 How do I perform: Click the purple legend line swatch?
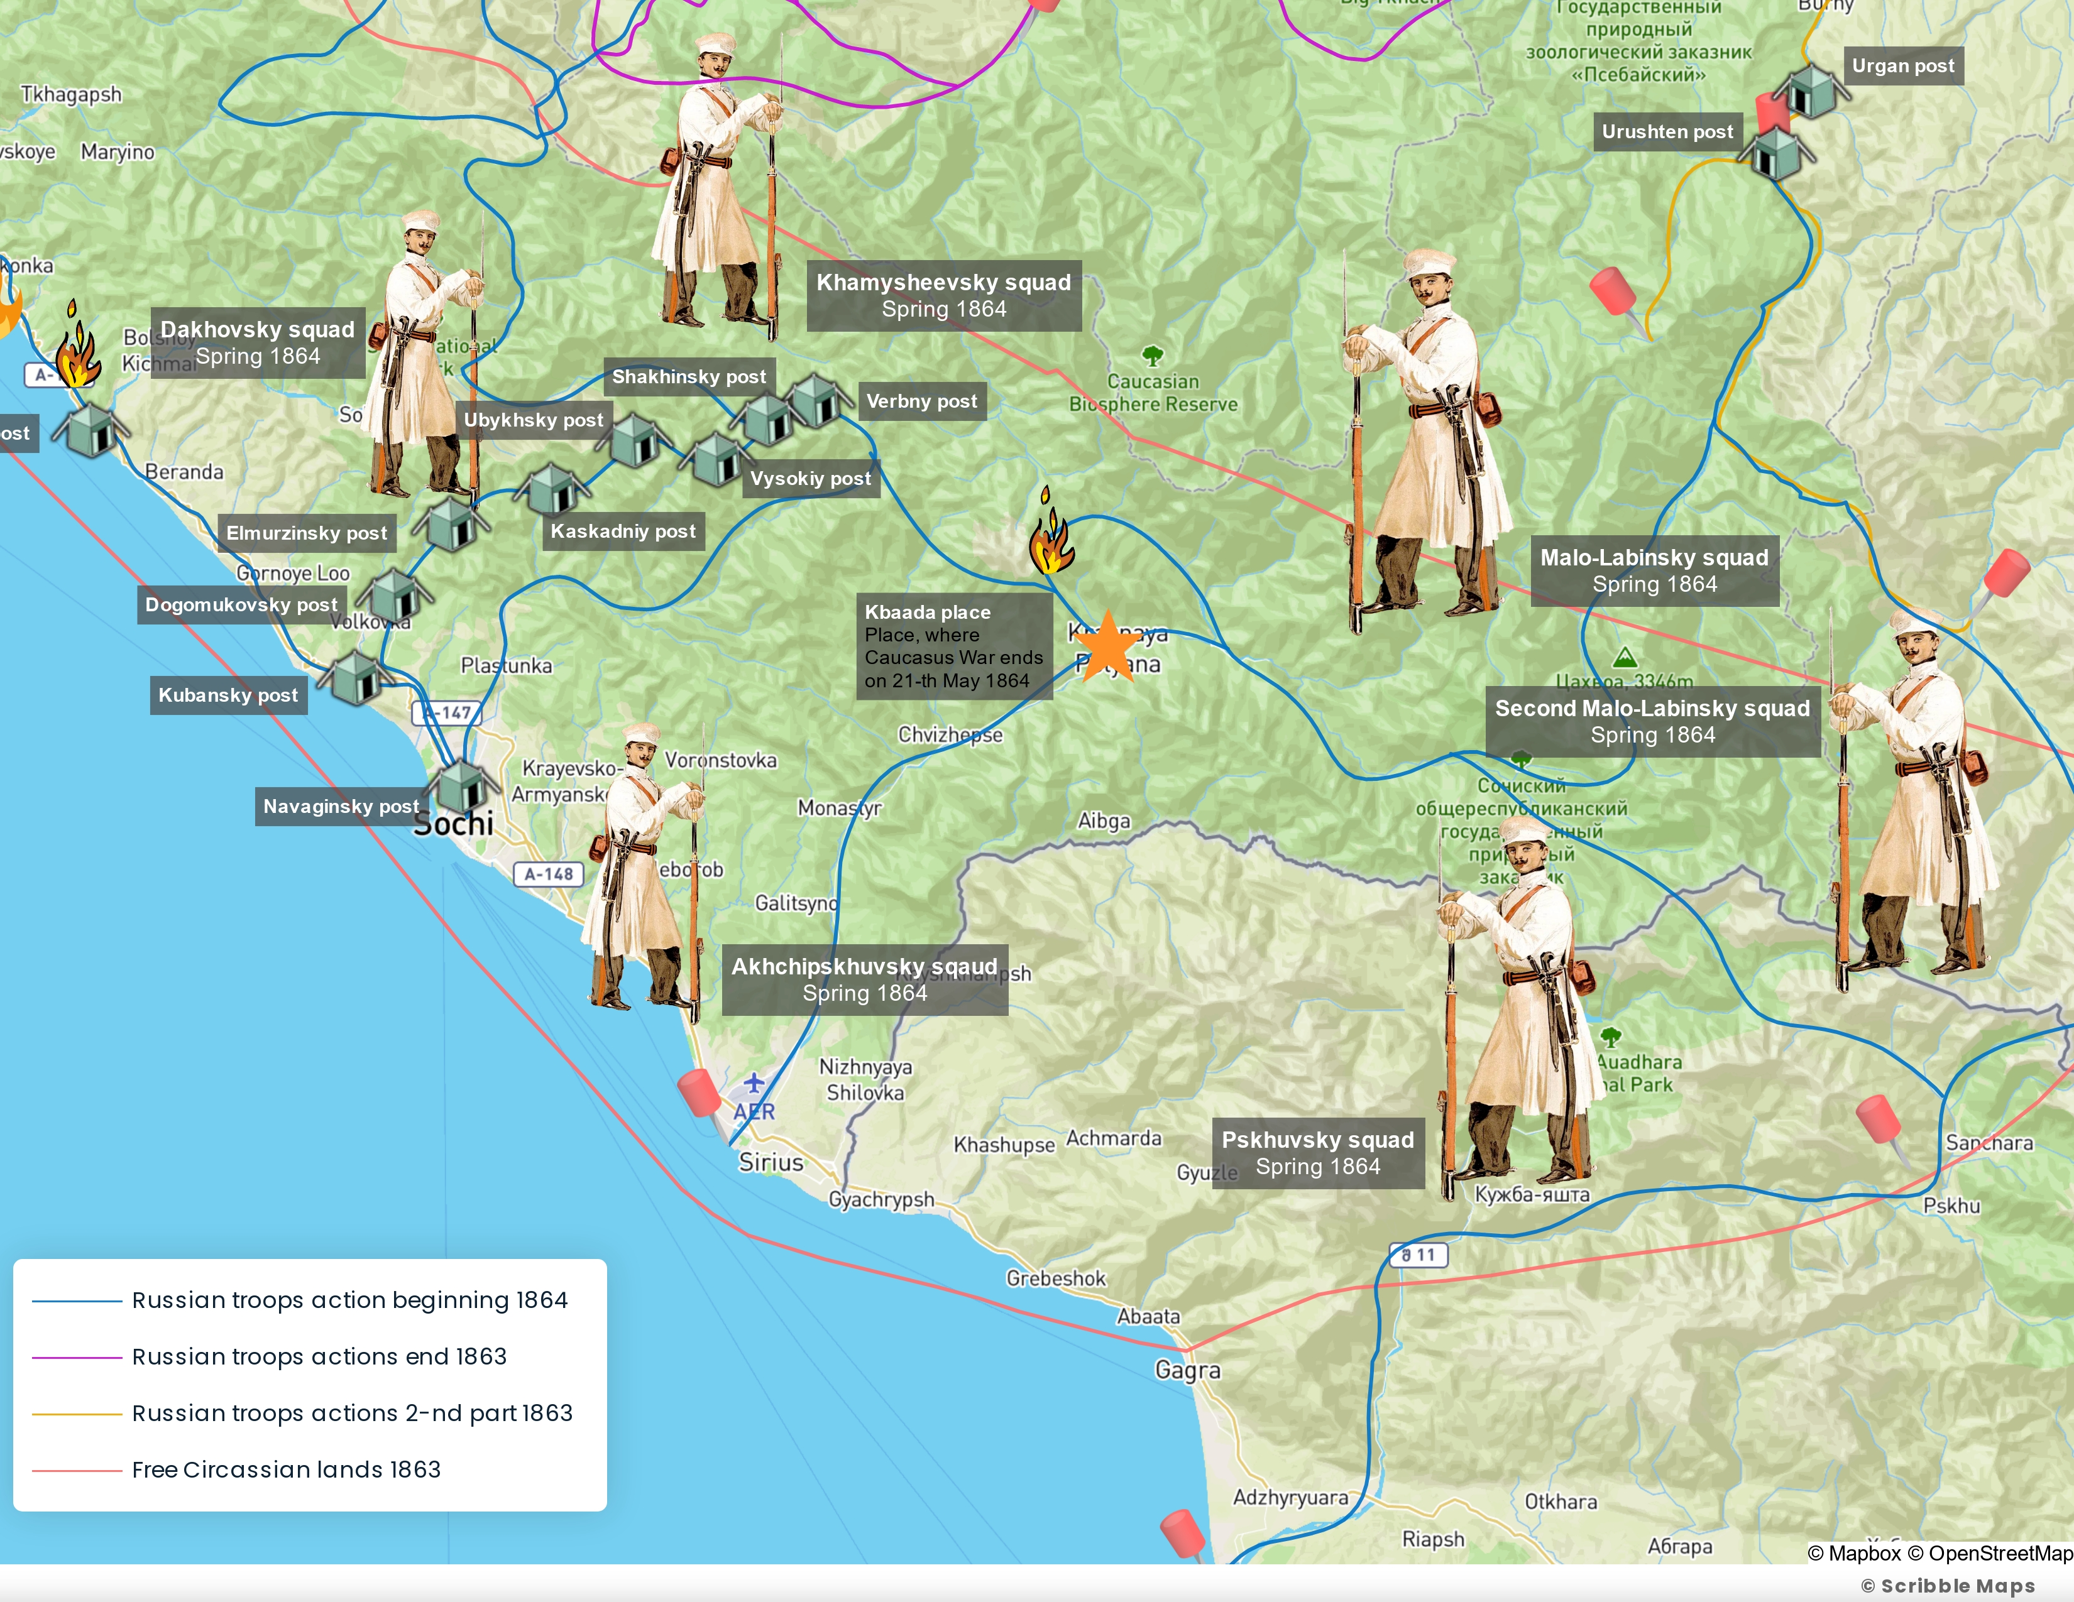(x=77, y=1358)
